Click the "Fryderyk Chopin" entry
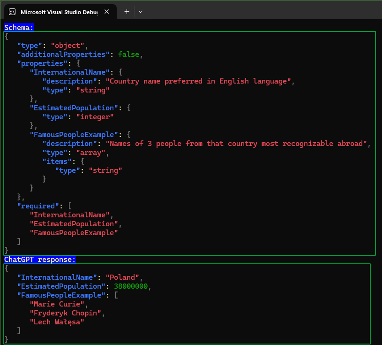 (65, 313)
